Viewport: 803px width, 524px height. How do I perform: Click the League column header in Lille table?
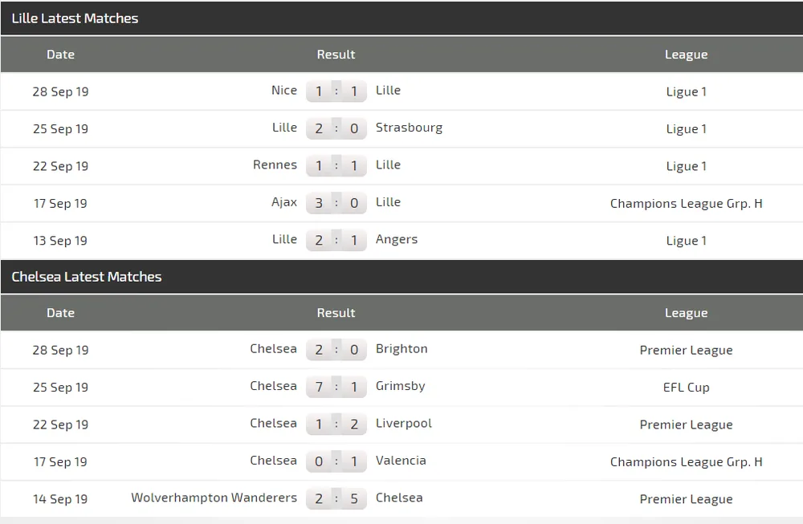[686, 55]
